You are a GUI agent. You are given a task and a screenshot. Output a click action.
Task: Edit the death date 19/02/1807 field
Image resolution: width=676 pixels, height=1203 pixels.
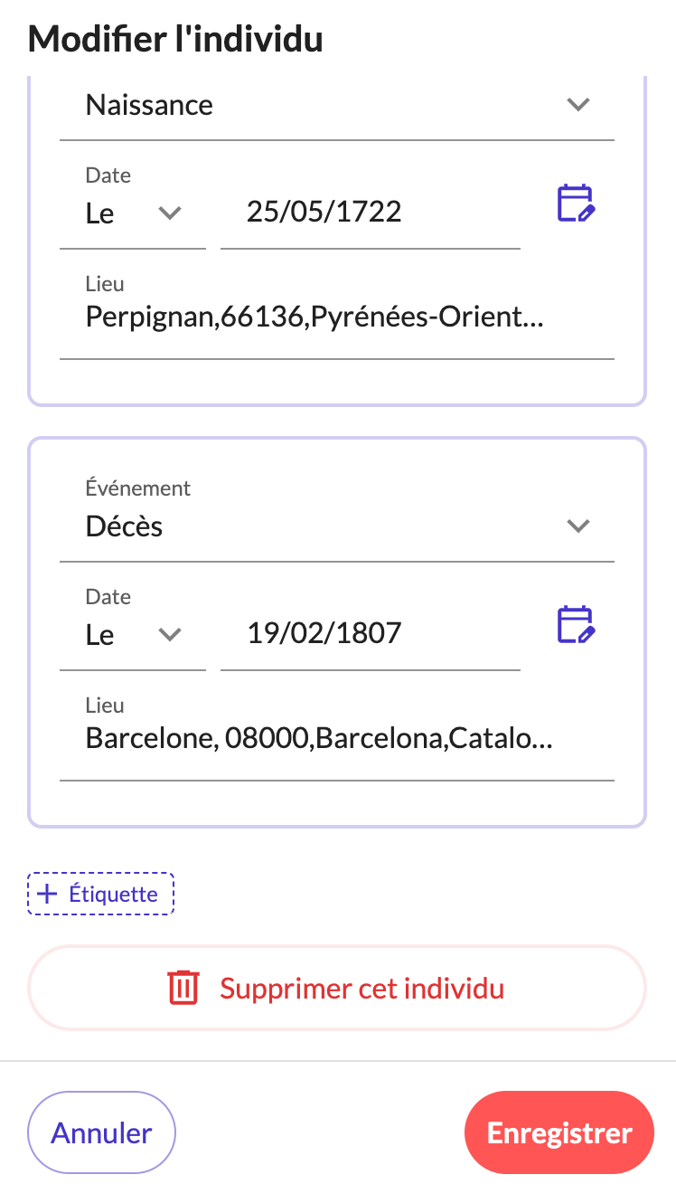[x=369, y=632]
